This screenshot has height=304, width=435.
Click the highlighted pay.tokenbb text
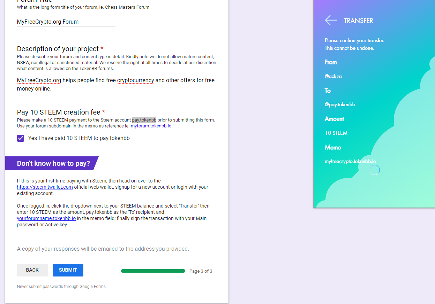click(144, 120)
